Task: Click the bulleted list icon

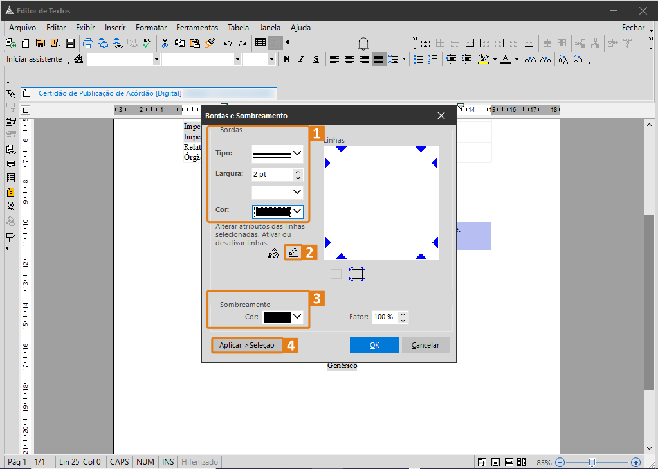Action: click(x=418, y=60)
